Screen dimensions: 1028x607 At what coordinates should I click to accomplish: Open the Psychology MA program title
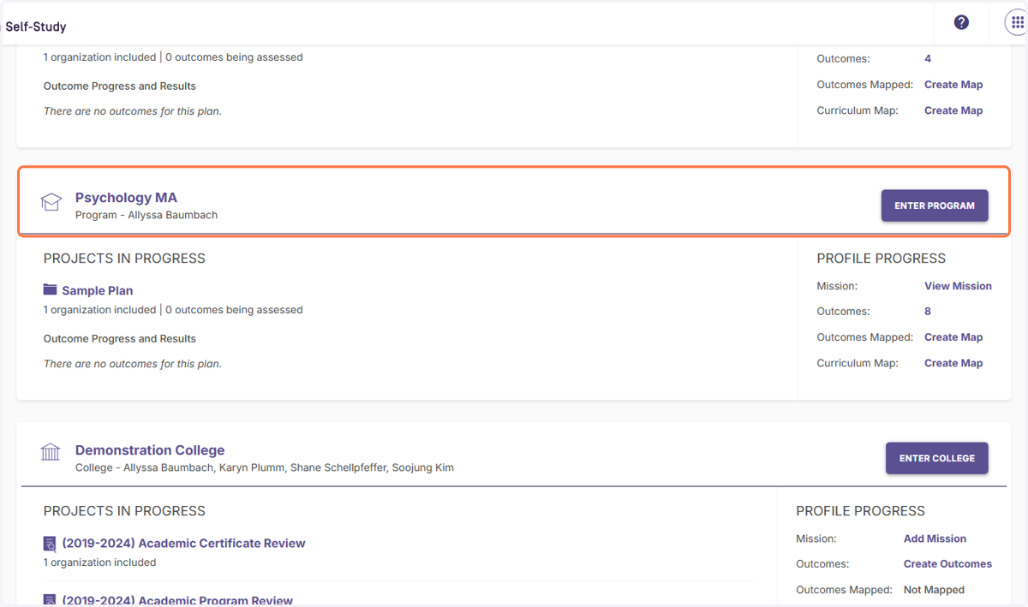(126, 198)
